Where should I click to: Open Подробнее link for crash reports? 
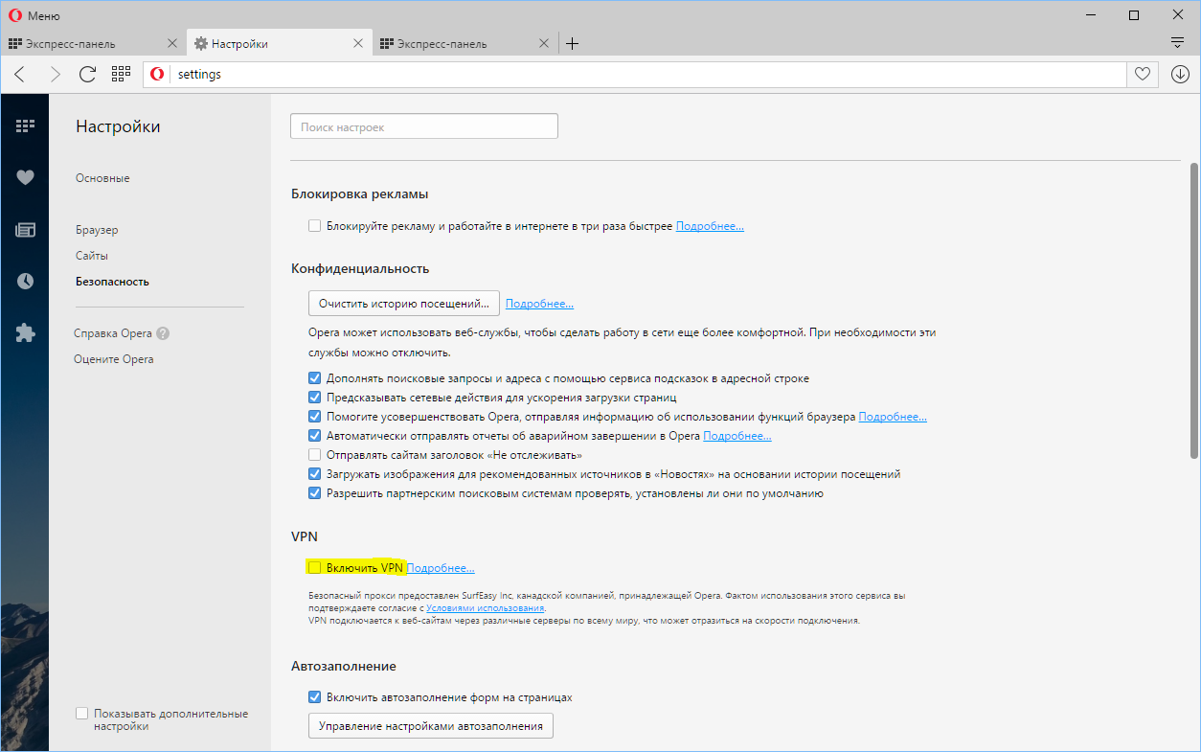point(737,436)
